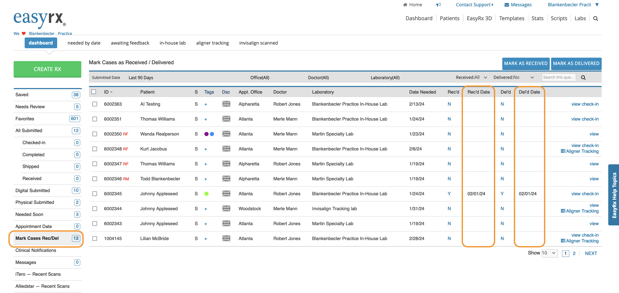Click the announcements megaphone icon
Image resolution: width=619 pixels, height=293 pixels.
[439, 5]
